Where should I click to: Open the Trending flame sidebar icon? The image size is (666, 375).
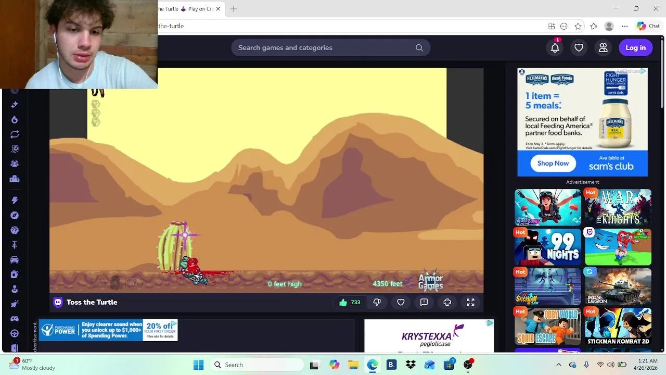[15, 120]
